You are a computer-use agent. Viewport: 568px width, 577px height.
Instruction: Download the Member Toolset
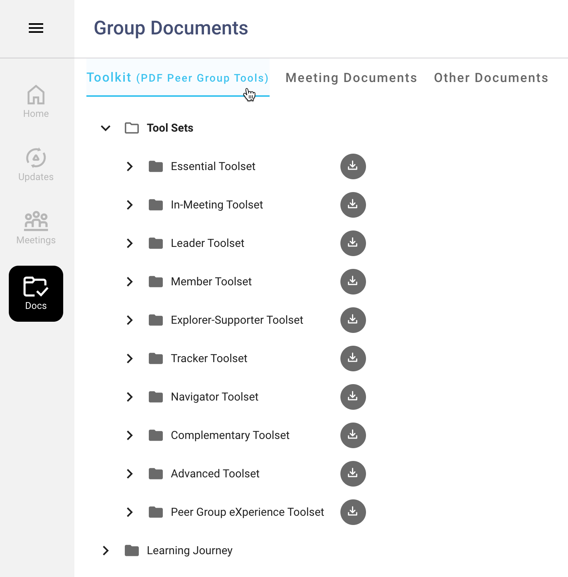[353, 282]
